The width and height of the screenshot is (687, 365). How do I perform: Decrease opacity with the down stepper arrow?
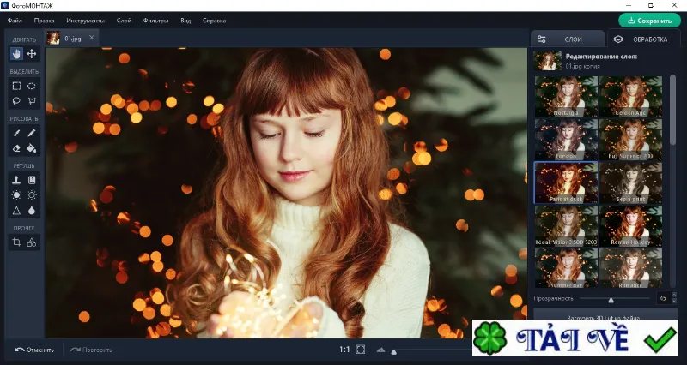coord(674,302)
